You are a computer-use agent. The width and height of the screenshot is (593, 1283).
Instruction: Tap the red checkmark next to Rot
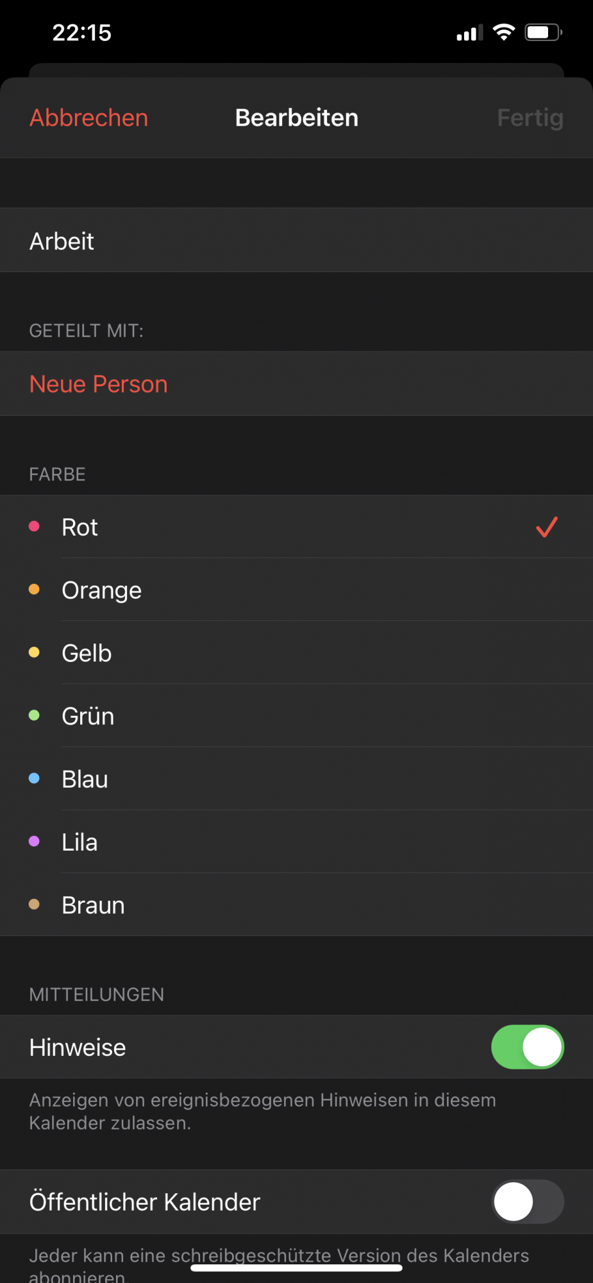point(547,527)
